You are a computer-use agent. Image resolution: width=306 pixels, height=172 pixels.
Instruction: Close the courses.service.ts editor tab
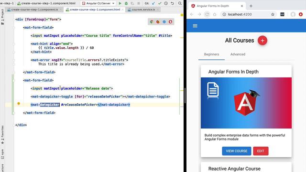pos(158,10)
